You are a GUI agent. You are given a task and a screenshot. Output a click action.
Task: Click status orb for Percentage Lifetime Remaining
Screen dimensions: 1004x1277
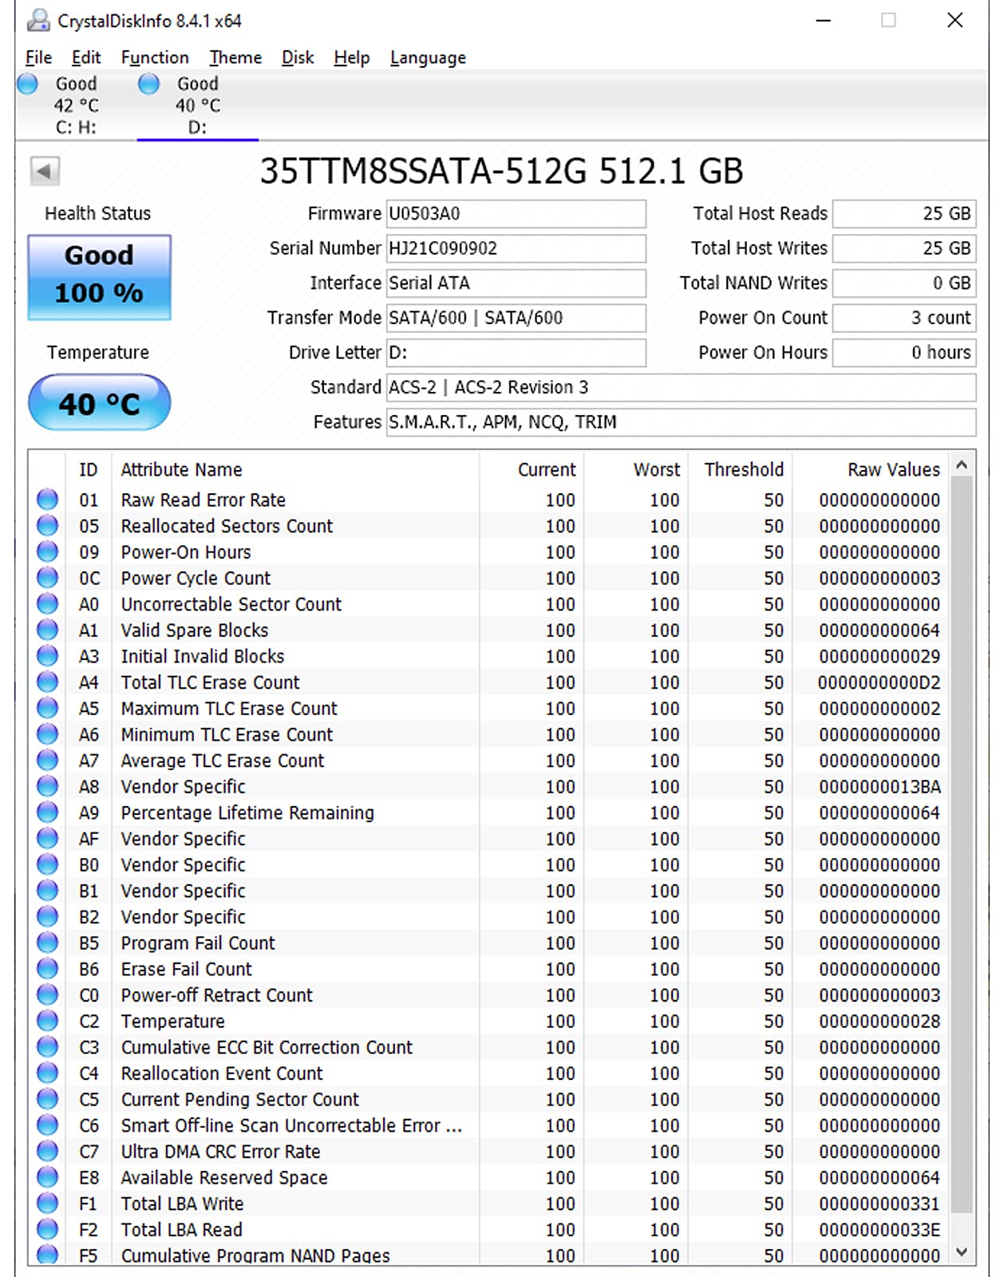(x=48, y=812)
